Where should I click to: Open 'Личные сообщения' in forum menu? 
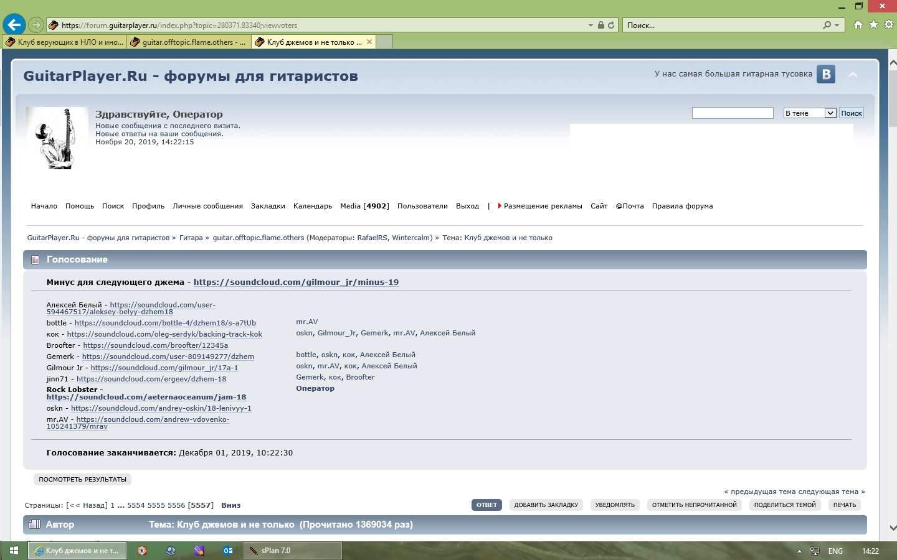tap(207, 206)
